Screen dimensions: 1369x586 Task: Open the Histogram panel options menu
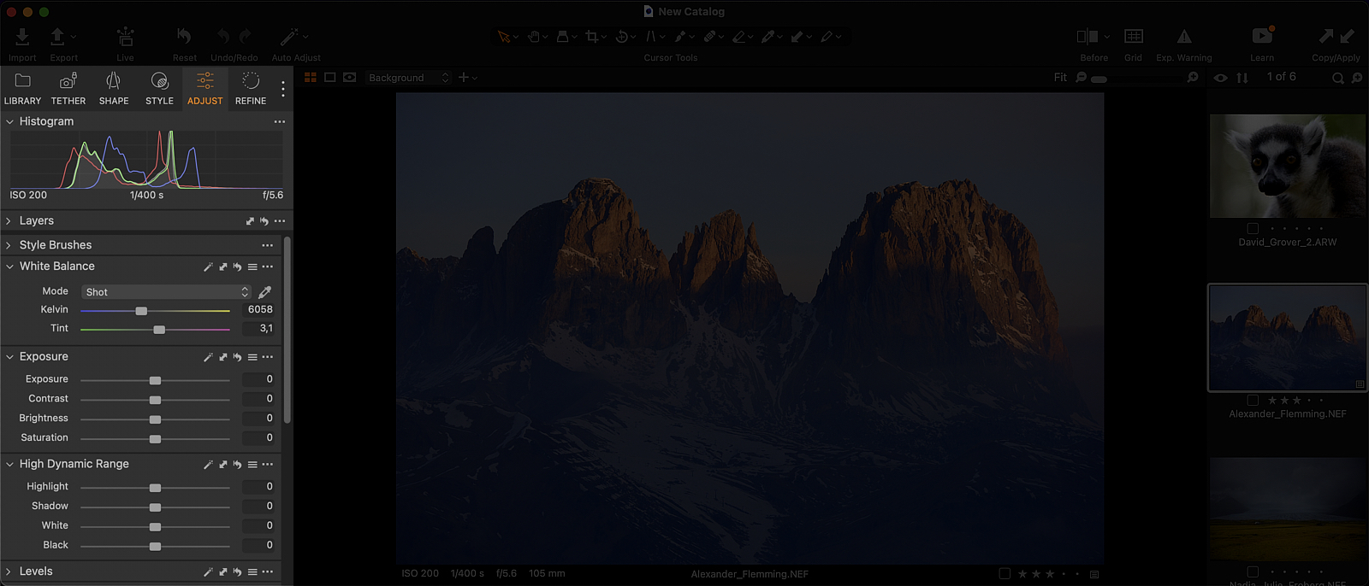tap(280, 122)
